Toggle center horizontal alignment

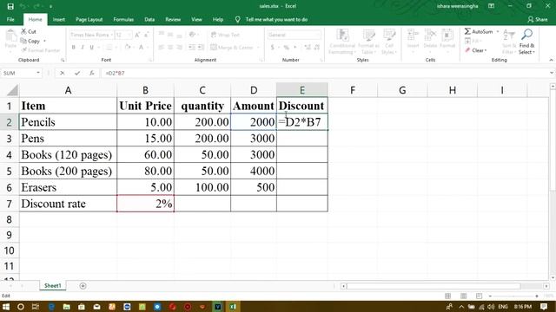click(170, 47)
